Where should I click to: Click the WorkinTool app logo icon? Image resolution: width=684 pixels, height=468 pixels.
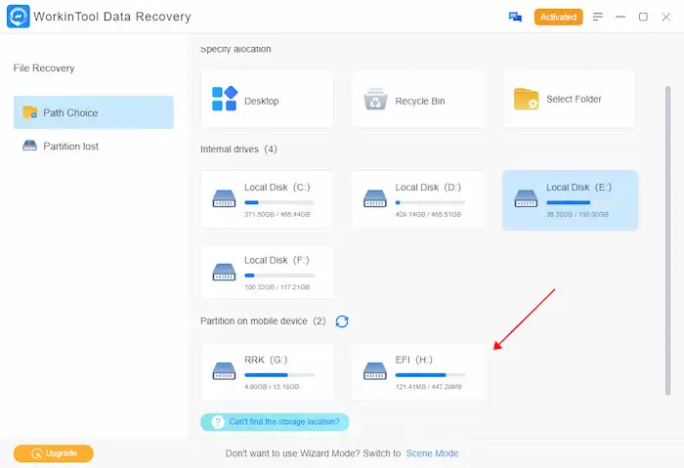19,17
